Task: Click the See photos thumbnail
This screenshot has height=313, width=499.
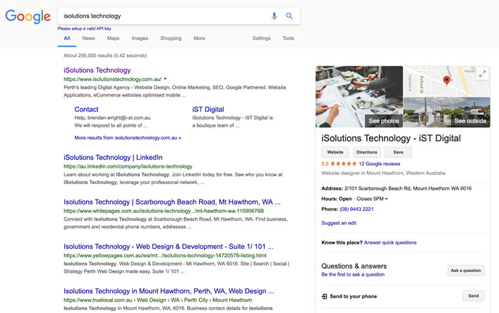Action: point(359,97)
